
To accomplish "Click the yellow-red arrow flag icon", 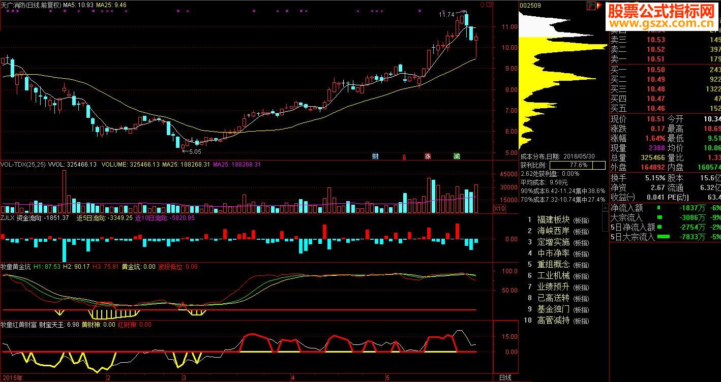I will [600, 6].
